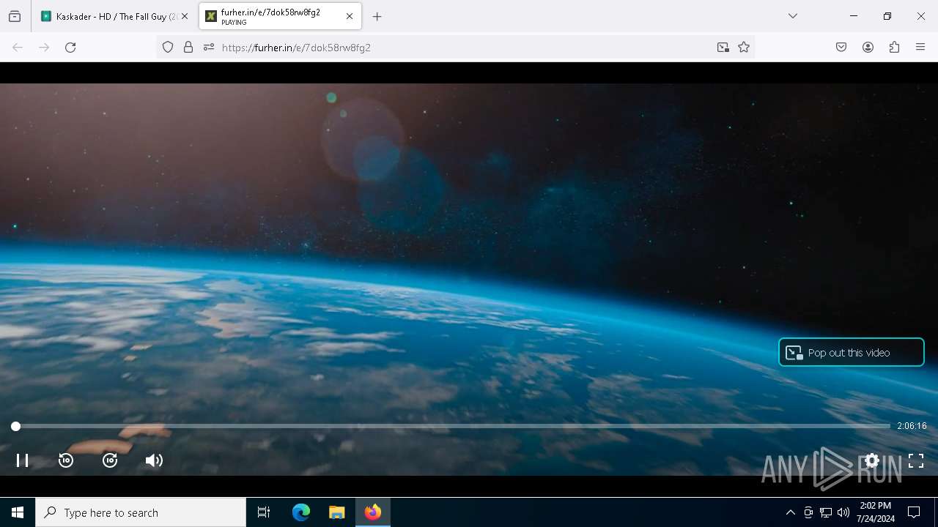Open Extensions puzzle icon
Viewport: 938px width, 527px height.
[x=894, y=48]
